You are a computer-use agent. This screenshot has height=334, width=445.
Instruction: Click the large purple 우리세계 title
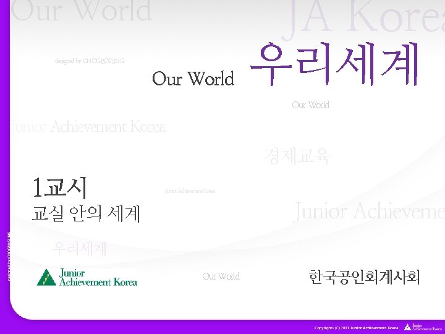tap(334, 64)
